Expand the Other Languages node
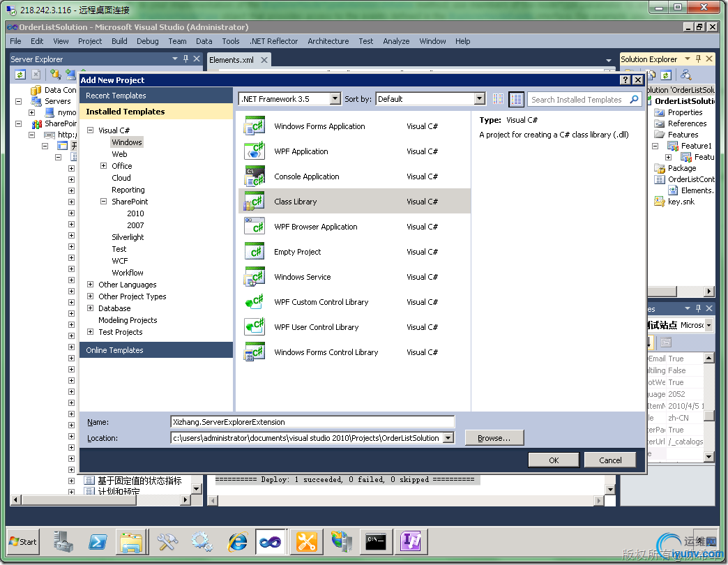 (x=91, y=285)
